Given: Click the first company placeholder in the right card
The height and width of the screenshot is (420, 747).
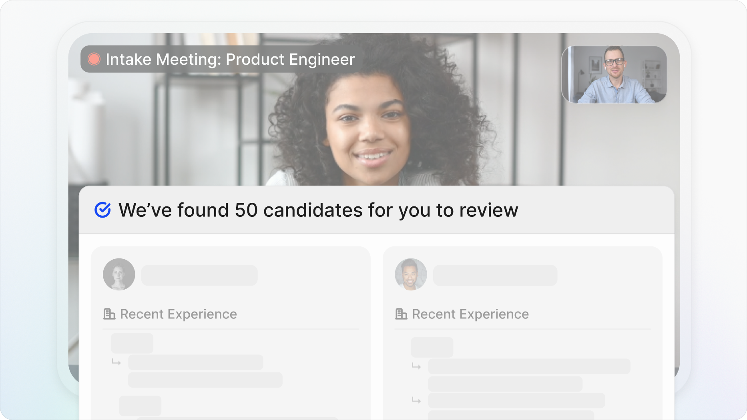Looking at the screenshot, I should [432, 347].
